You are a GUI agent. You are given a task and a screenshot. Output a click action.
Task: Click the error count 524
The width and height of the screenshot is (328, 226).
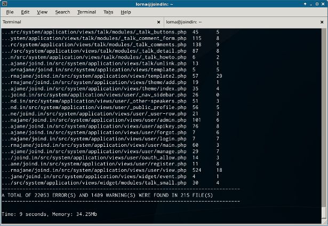click(x=197, y=170)
